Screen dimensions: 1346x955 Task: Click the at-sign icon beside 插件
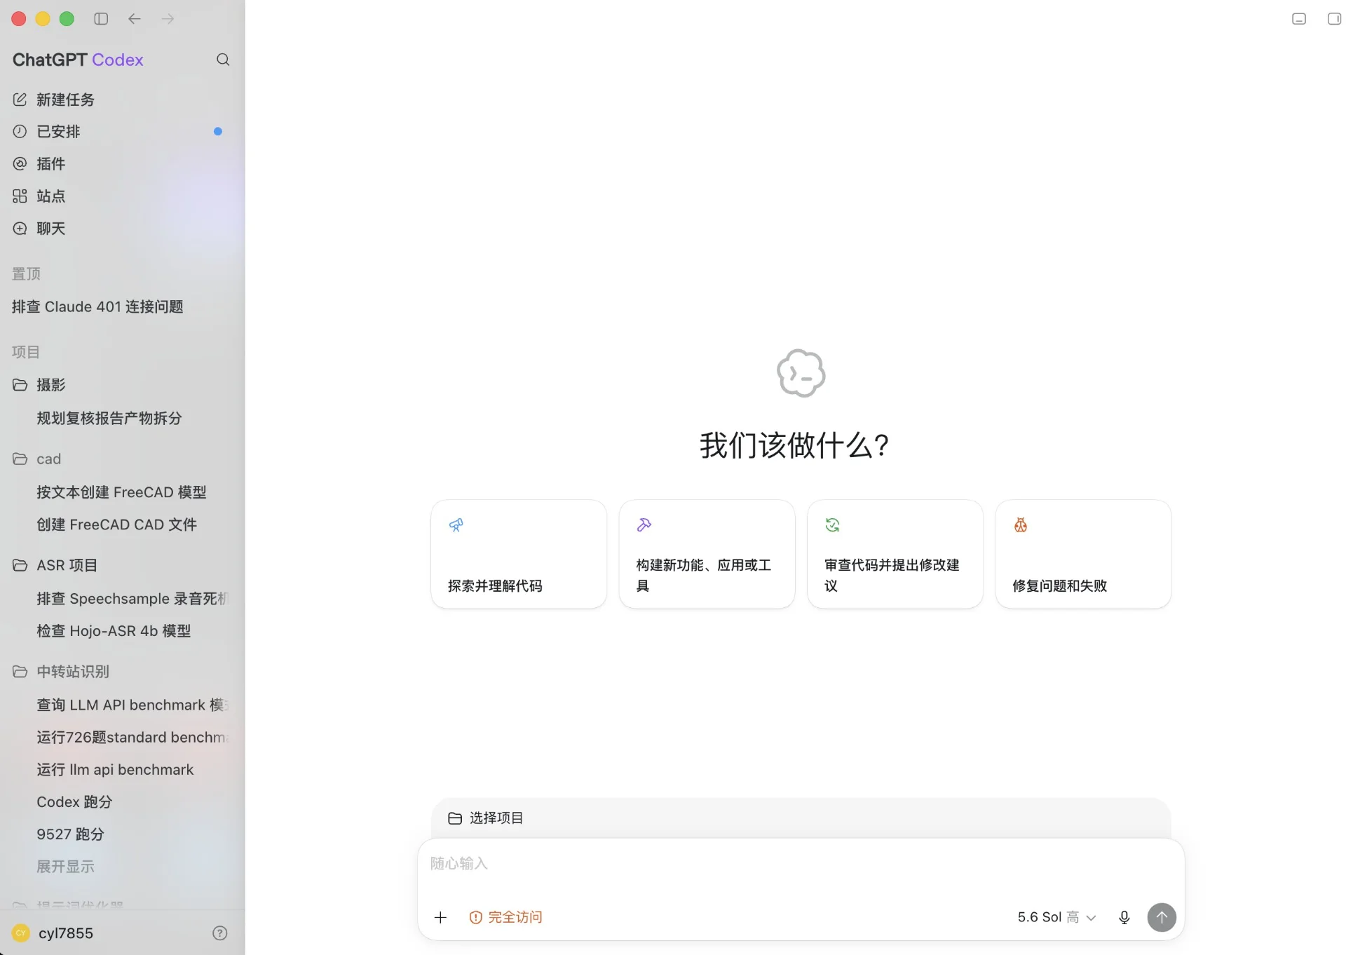[20, 163]
